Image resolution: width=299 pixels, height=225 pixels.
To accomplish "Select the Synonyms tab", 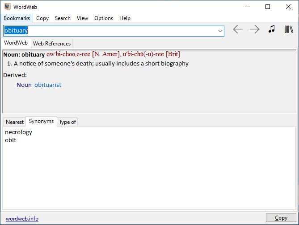I will (41, 121).
